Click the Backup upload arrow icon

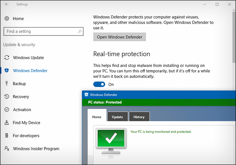[6, 84]
